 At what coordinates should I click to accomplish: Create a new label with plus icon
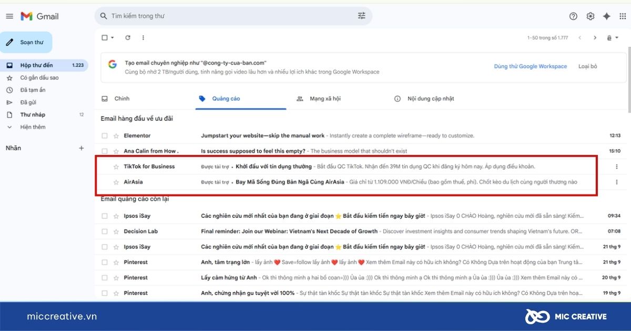[x=82, y=148]
